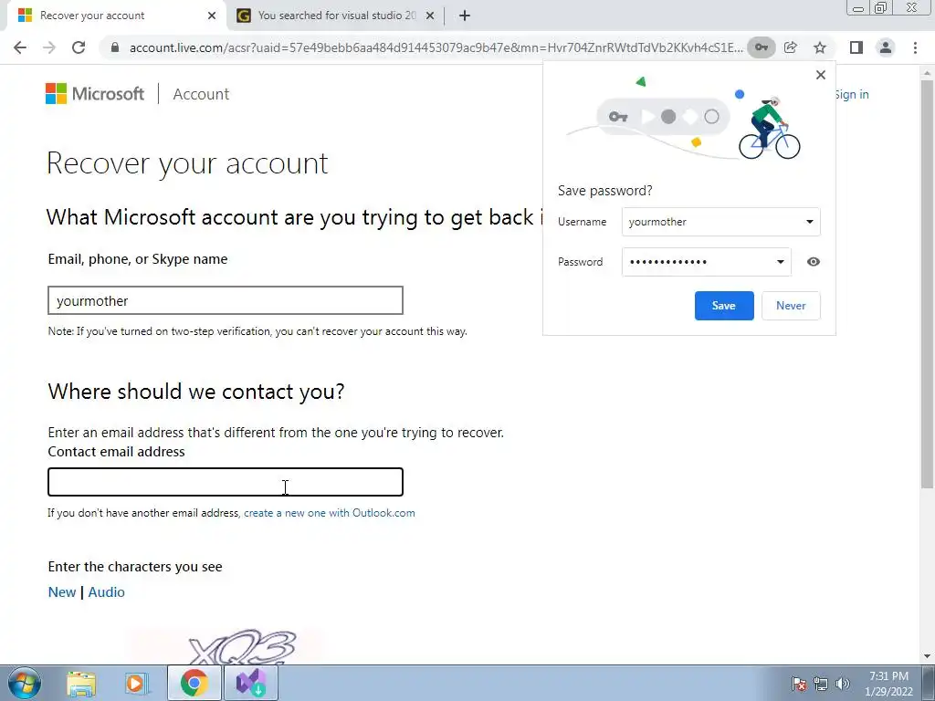
Task: Dismiss the Save password popup
Action: pyautogui.click(x=821, y=75)
